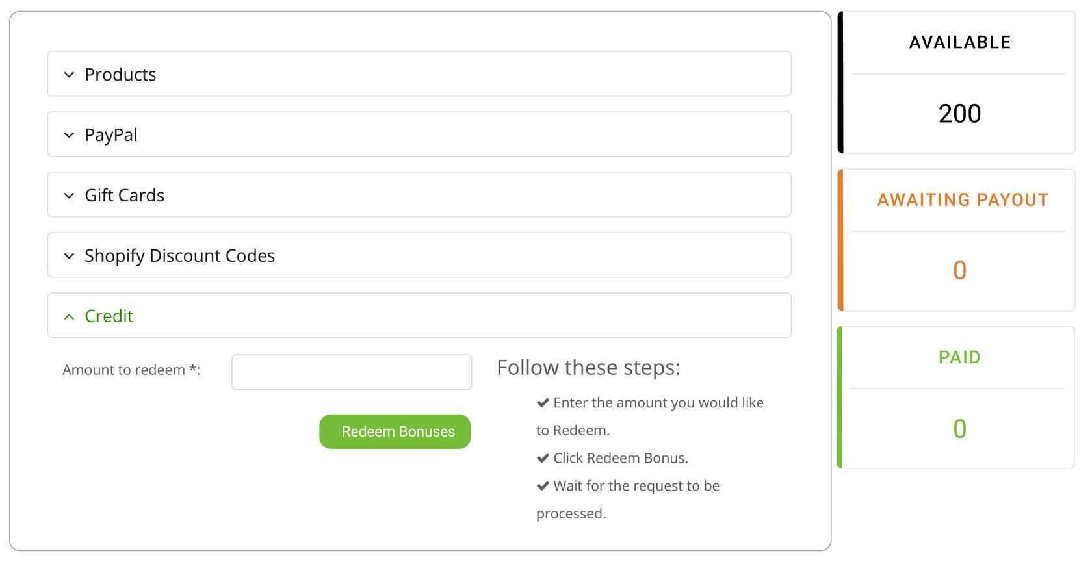
Task: Click the available balance value showing 200
Action: (x=959, y=114)
